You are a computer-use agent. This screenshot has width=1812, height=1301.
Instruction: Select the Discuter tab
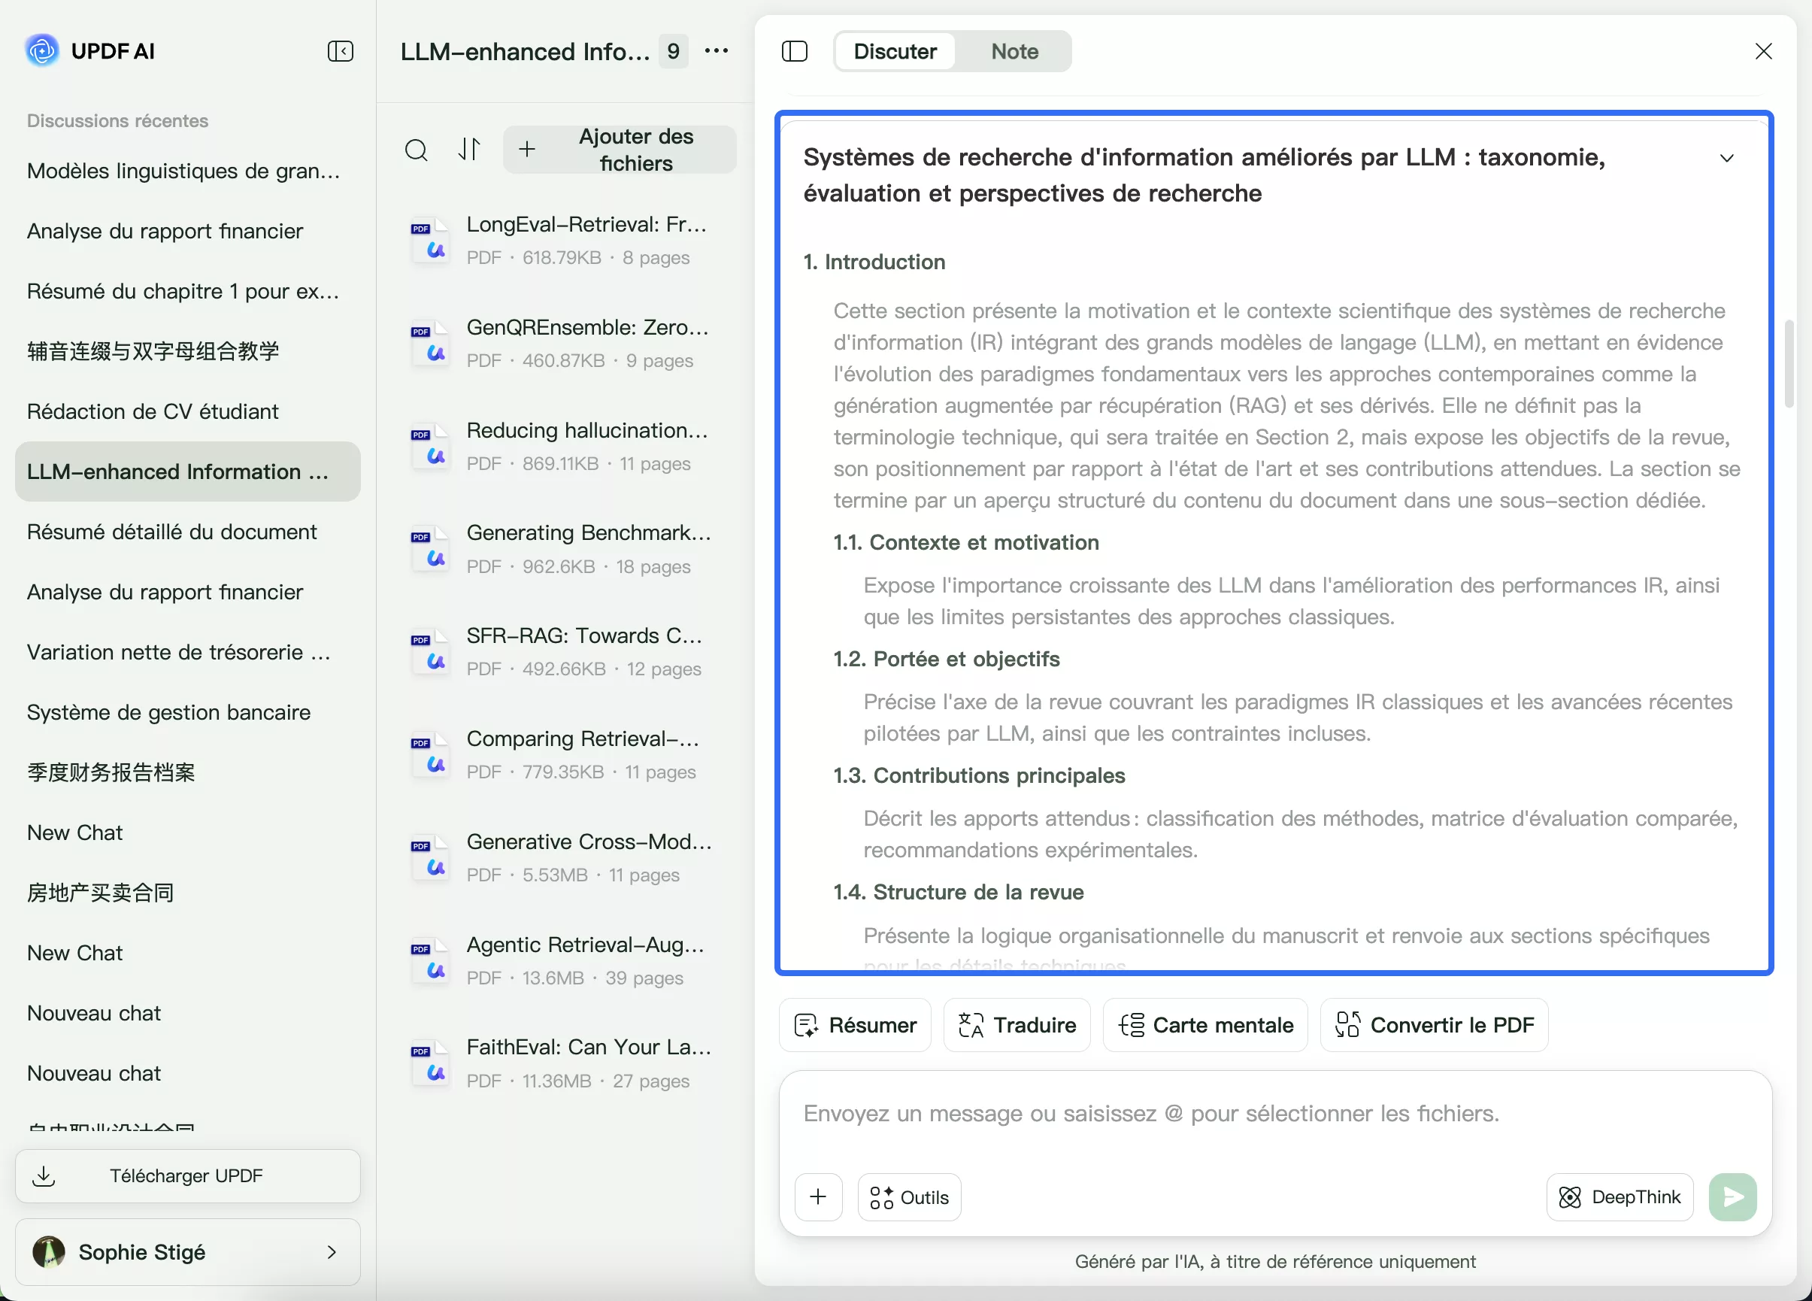point(895,50)
